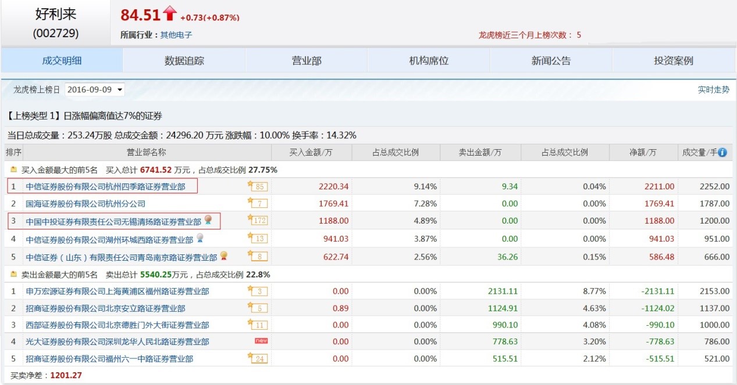Click medal icon next to 湖州环城西路证券营业部
This screenshot has height=385, width=737.
click(x=200, y=238)
